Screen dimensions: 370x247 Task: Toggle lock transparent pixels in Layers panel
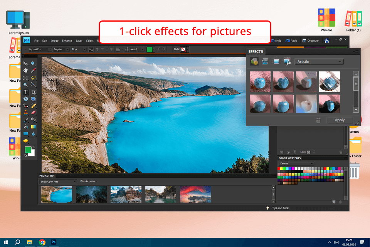pyautogui.click(x=308, y=152)
